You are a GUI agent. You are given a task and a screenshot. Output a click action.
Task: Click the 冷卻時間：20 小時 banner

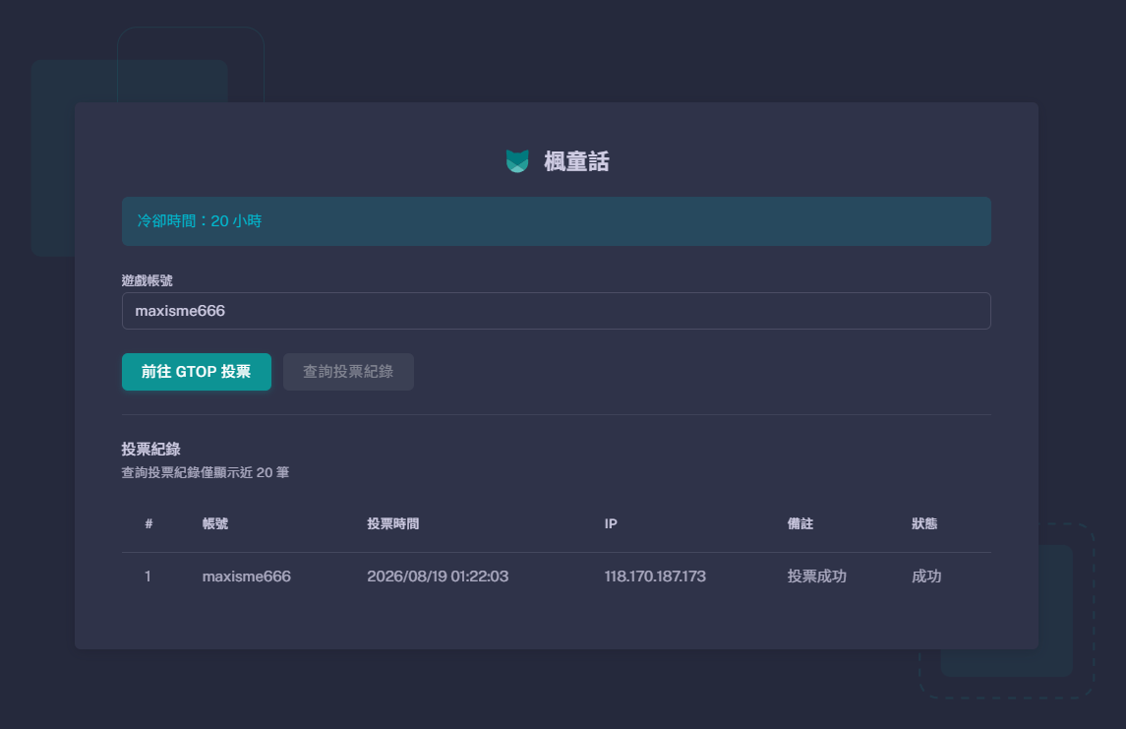[556, 221]
